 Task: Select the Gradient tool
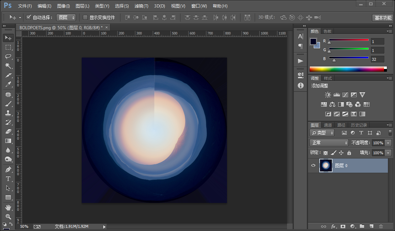[8, 141]
